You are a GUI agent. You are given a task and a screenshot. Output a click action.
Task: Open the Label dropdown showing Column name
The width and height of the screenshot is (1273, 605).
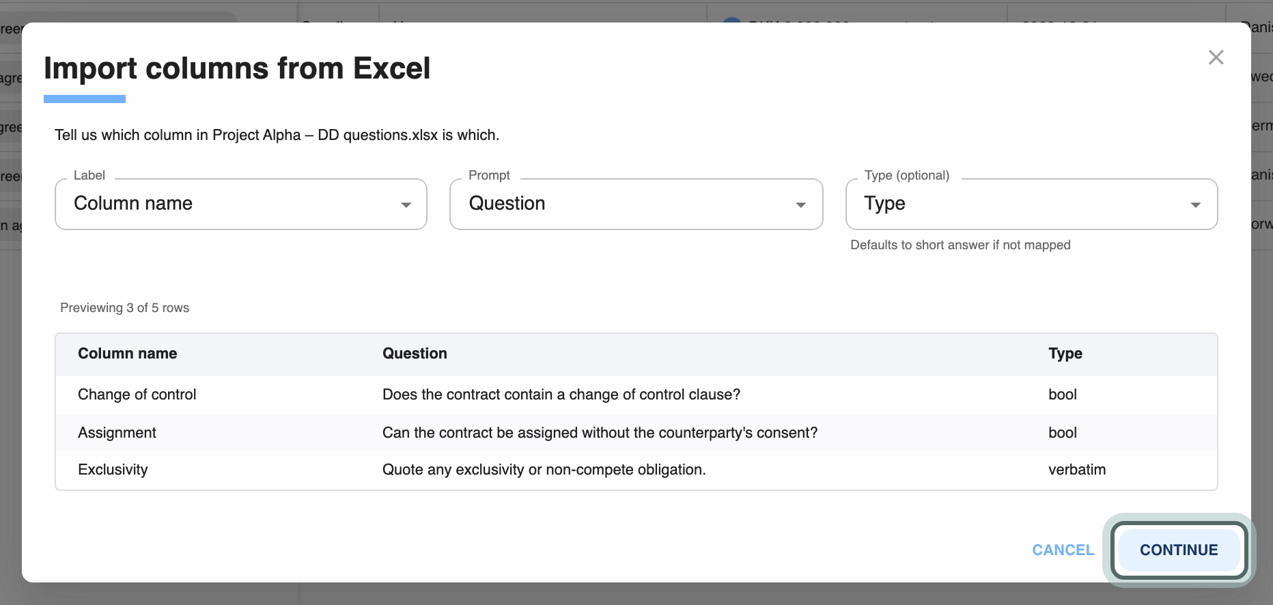[241, 204]
